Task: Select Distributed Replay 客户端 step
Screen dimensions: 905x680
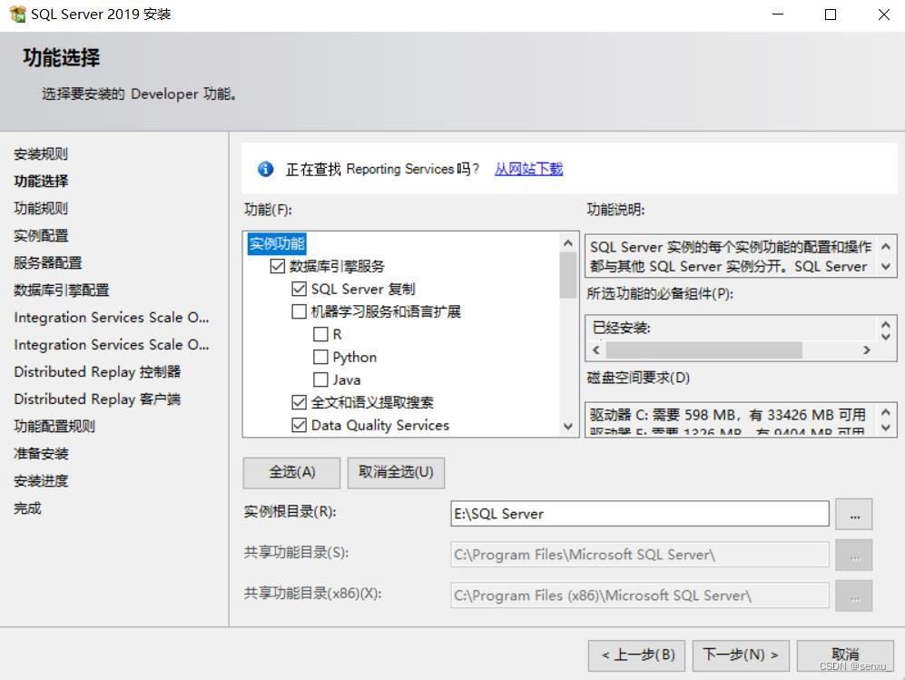Action: pos(97,399)
